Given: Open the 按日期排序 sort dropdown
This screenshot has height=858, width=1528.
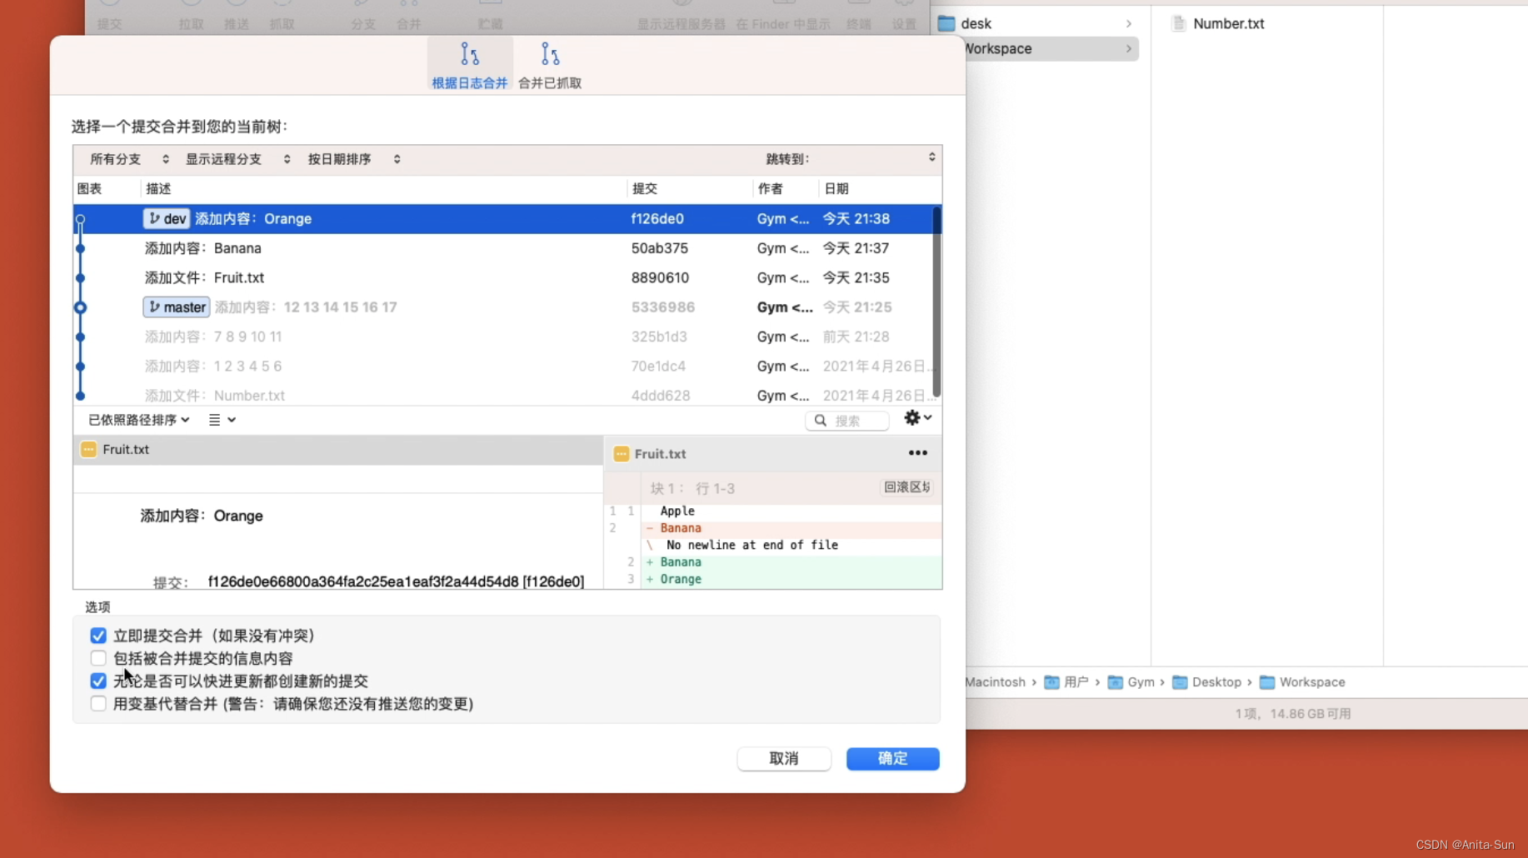Looking at the screenshot, I should [353, 159].
